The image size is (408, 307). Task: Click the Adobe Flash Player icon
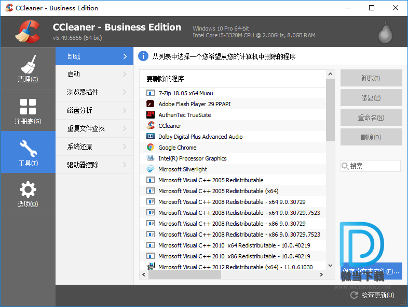[151, 104]
